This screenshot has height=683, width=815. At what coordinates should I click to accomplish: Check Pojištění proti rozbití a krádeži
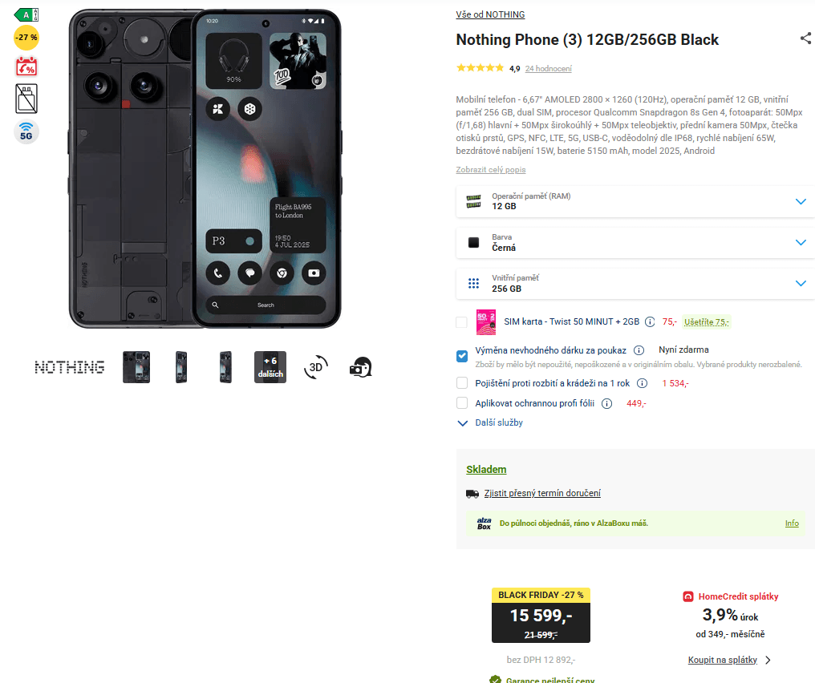click(x=462, y=383)
